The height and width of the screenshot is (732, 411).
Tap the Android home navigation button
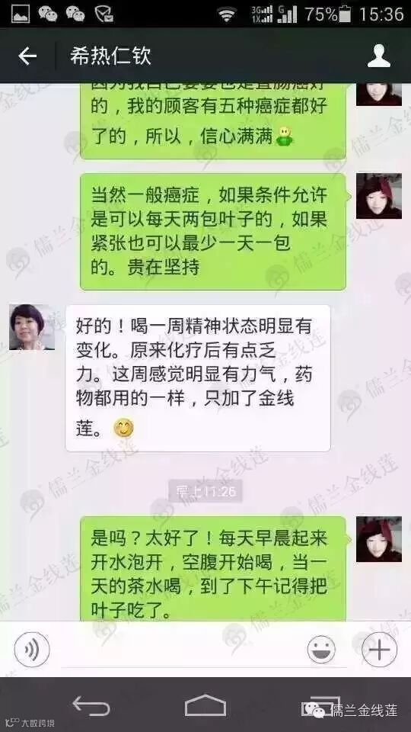[x=205, y=705]
